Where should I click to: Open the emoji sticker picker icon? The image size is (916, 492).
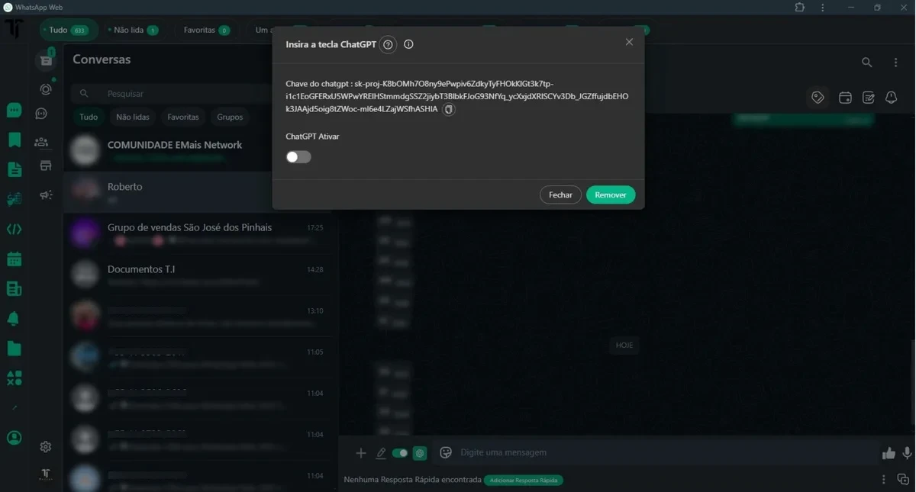pyautogui.click(x=447, y=453)
